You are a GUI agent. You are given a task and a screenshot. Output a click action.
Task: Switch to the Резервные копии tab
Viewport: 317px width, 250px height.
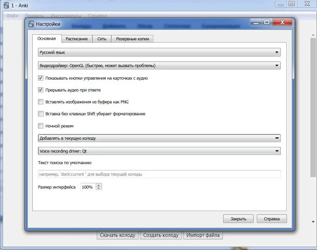click(x=132, y=39)
